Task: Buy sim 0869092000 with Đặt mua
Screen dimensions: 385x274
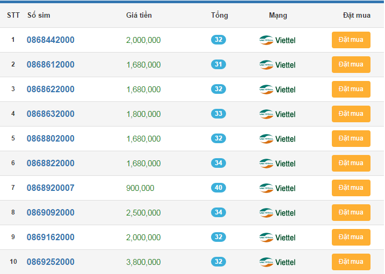Action: (x=351, y=212)
